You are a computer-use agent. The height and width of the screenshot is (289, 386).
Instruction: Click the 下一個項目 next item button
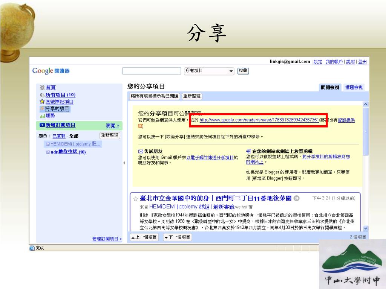(177, 237)
